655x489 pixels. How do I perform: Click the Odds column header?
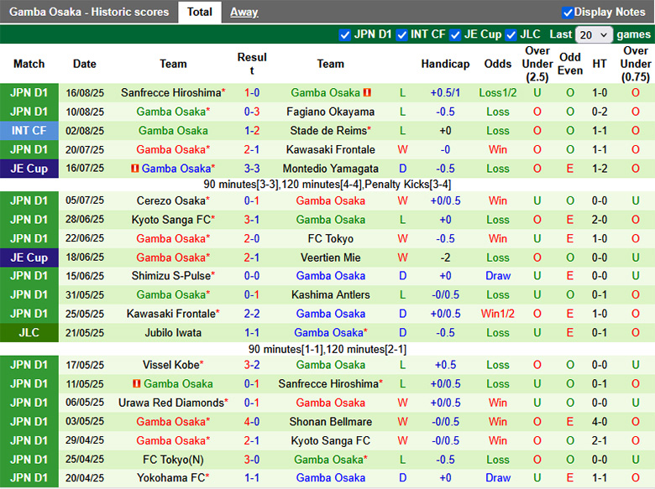pyautogui.click(x=497, y=64)
